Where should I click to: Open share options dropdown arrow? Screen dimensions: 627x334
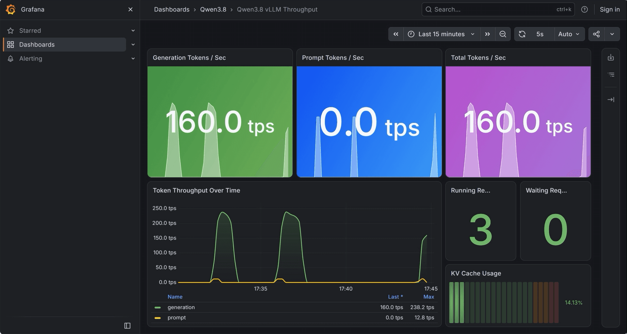click(612, 34)
